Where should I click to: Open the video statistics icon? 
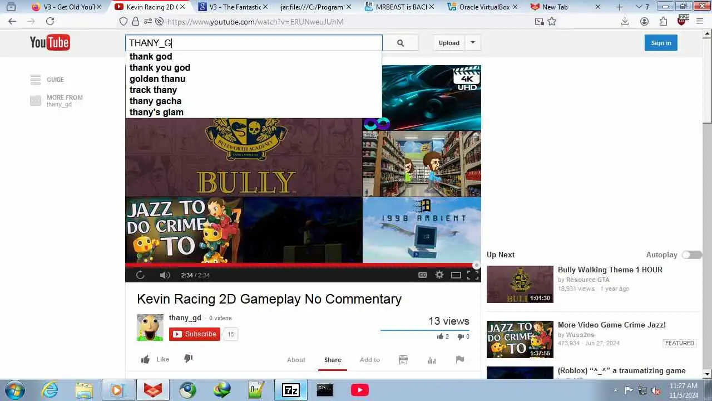(x=432, y=360)
